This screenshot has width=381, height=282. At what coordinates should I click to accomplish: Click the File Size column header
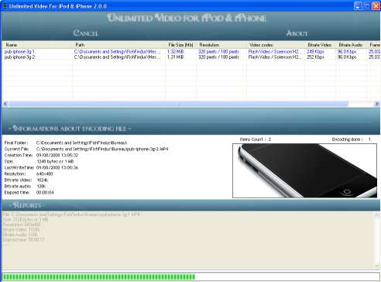[x=180, y=45]
